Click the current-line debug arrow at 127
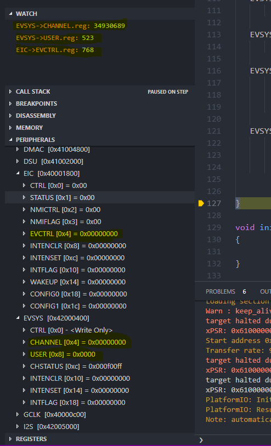 (201, 203)
